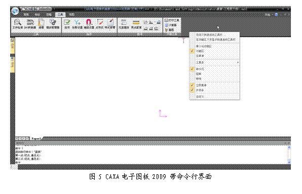
Task: Choose 自定义快速启动工具栏 in the context menu
Action: (x=214, y=35)
